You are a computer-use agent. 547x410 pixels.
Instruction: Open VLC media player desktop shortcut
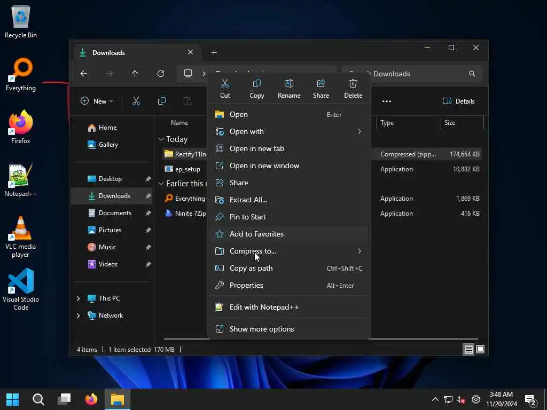coord(21,237)
